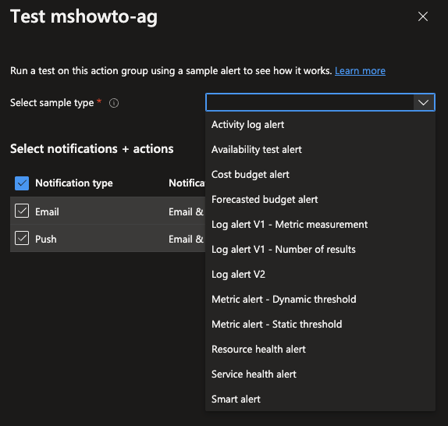Viewport: 448px width, 426px height.
Task: Choose Metric alert - Dynamic threshold
Action: [320, 300]
